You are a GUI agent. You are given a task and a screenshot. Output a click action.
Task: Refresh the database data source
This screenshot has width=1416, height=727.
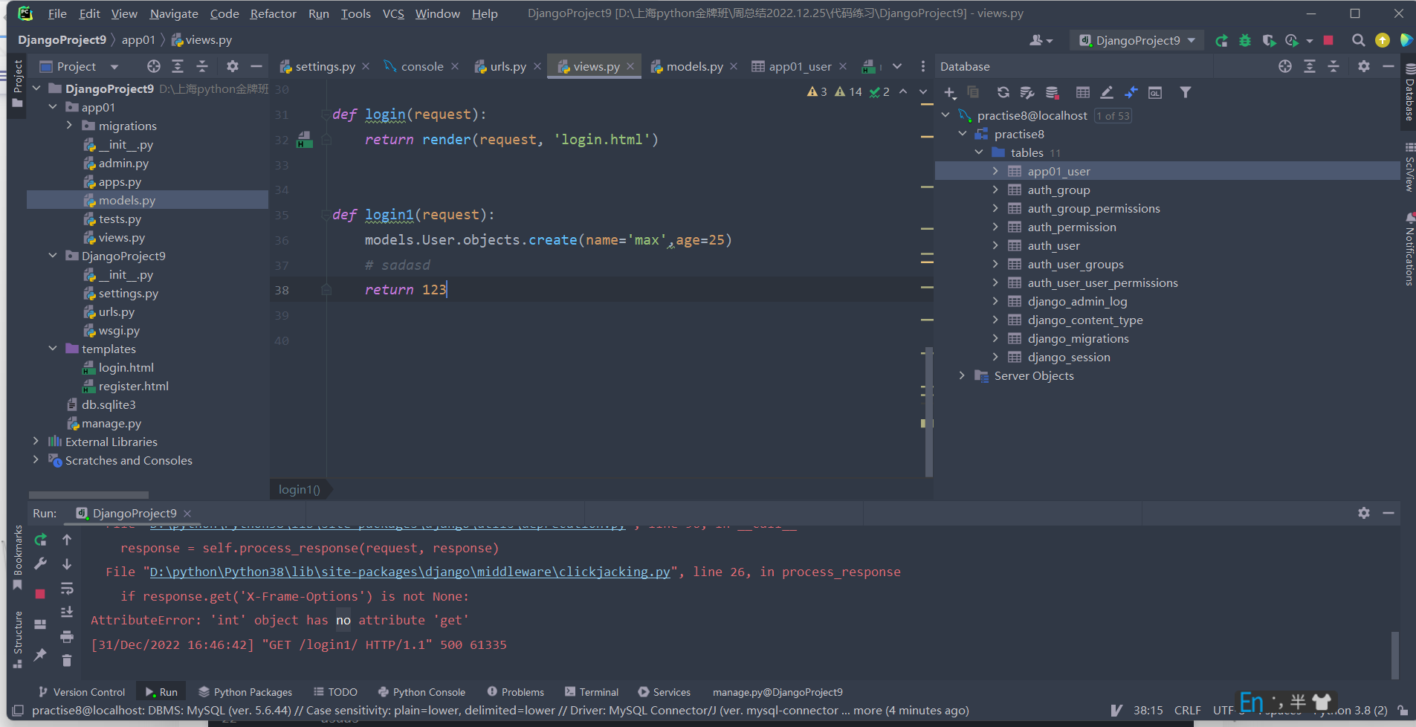click(x=1003, y=92)
